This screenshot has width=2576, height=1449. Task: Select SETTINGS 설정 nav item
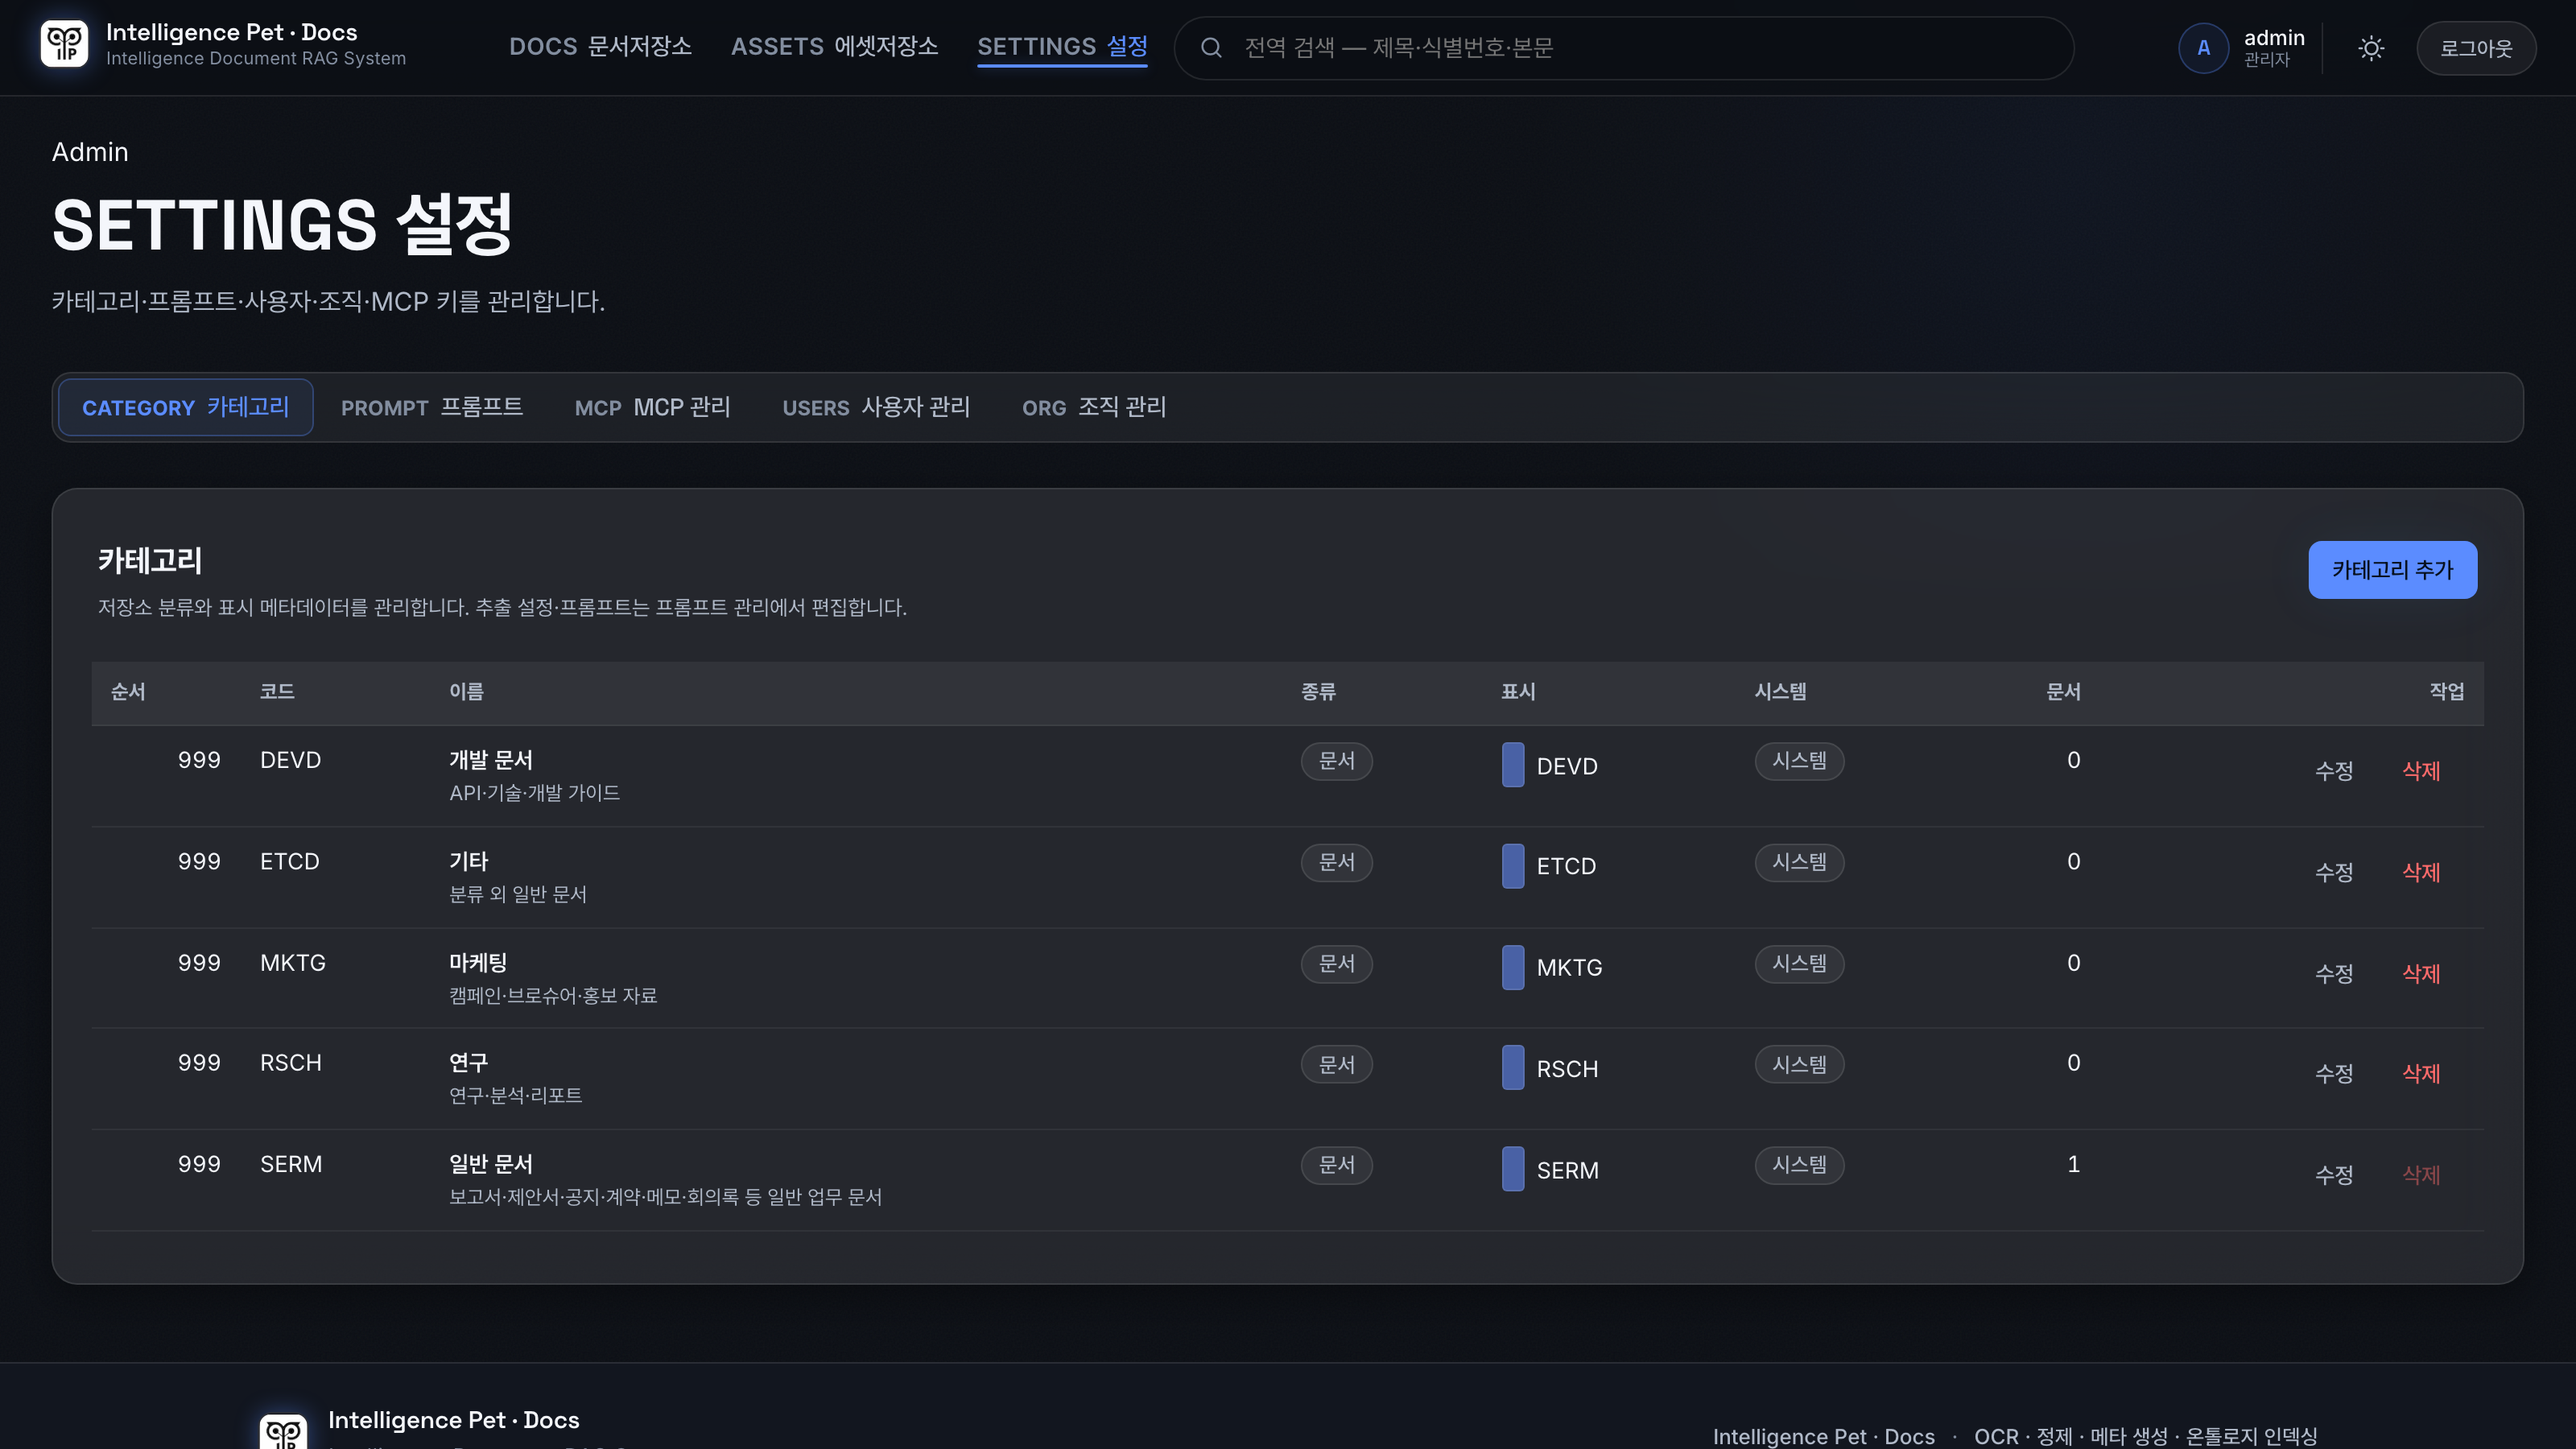tap(1062, 47)
